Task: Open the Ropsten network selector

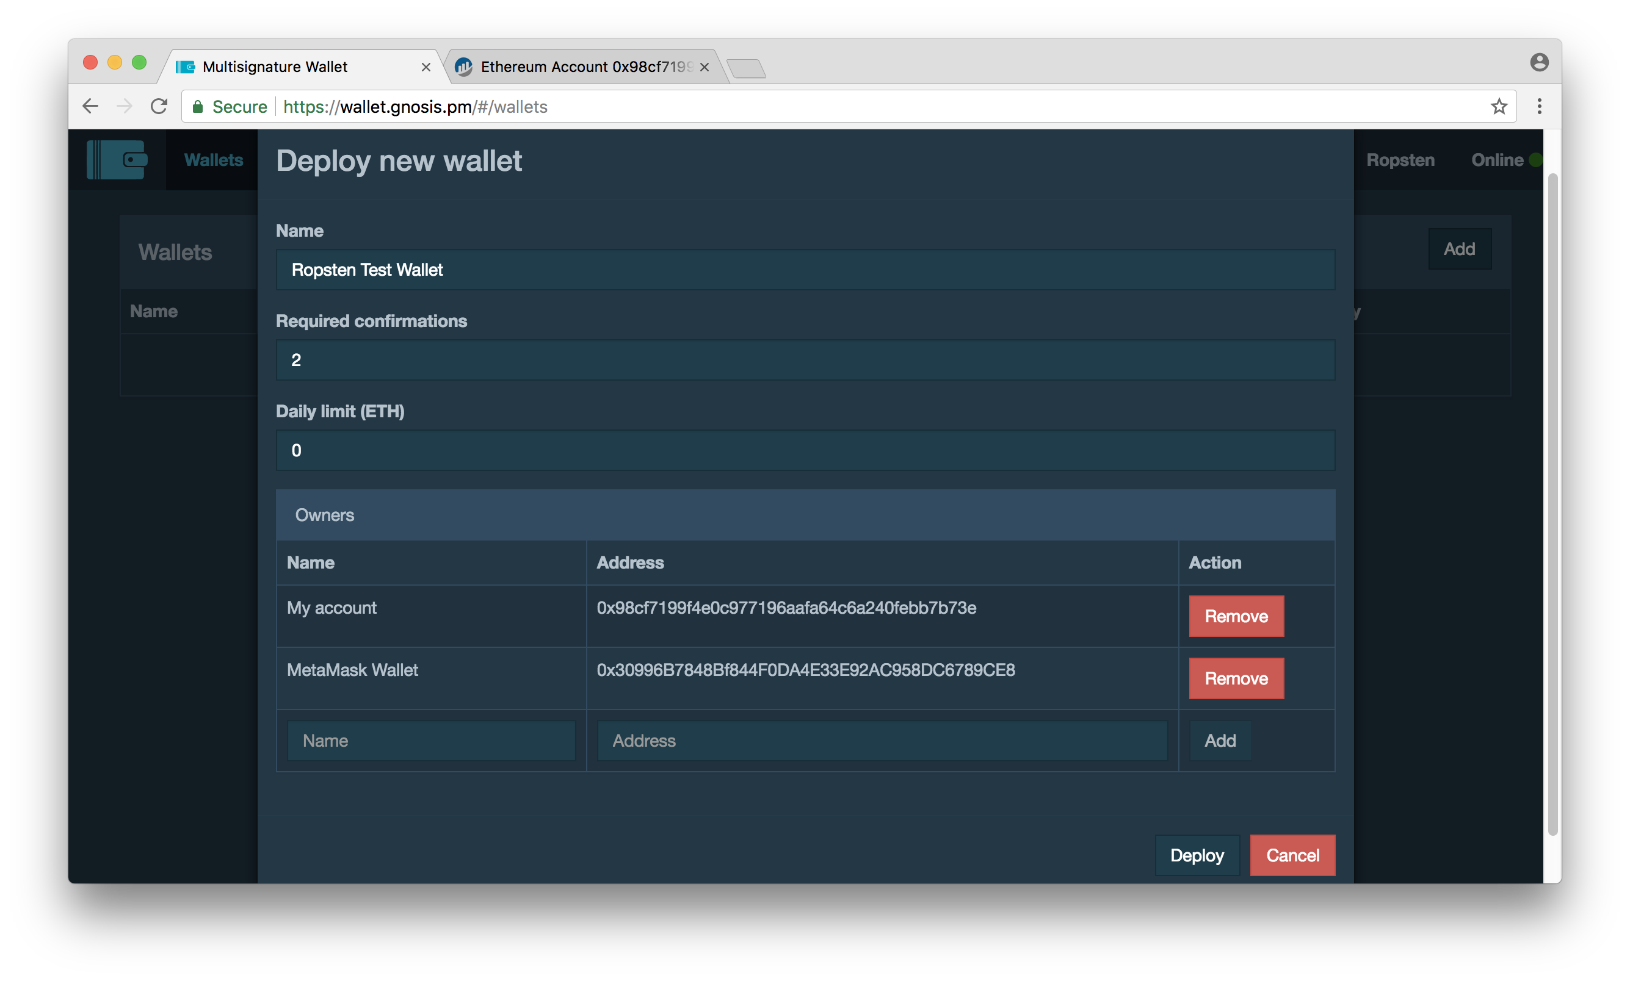Action: 1400,159
